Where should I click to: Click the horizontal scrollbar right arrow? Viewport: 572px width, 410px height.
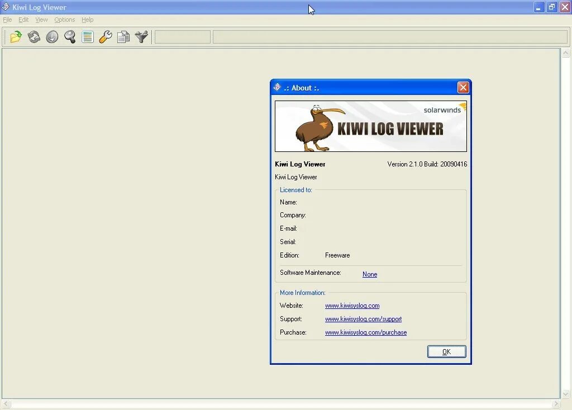(556, 404)
